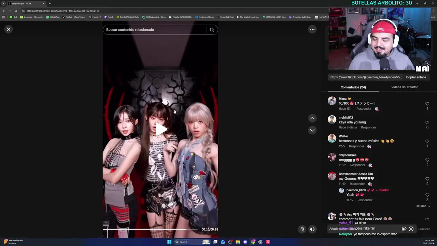Open chiyeonisme's profile avatar

pos(332,157)
